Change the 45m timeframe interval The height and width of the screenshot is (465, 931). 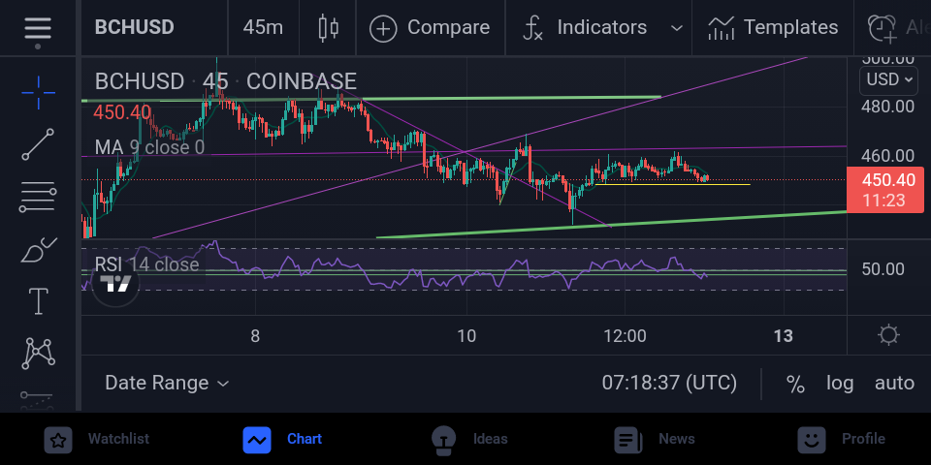click(263, 28)
